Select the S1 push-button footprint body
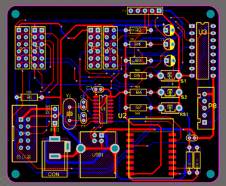 [170, 75]
